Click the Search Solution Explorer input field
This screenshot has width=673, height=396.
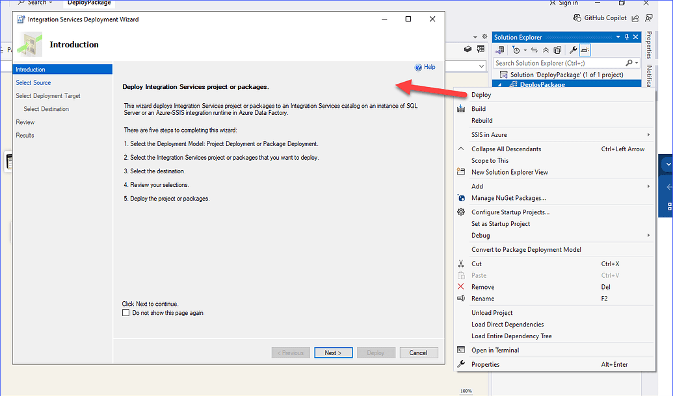553,62
